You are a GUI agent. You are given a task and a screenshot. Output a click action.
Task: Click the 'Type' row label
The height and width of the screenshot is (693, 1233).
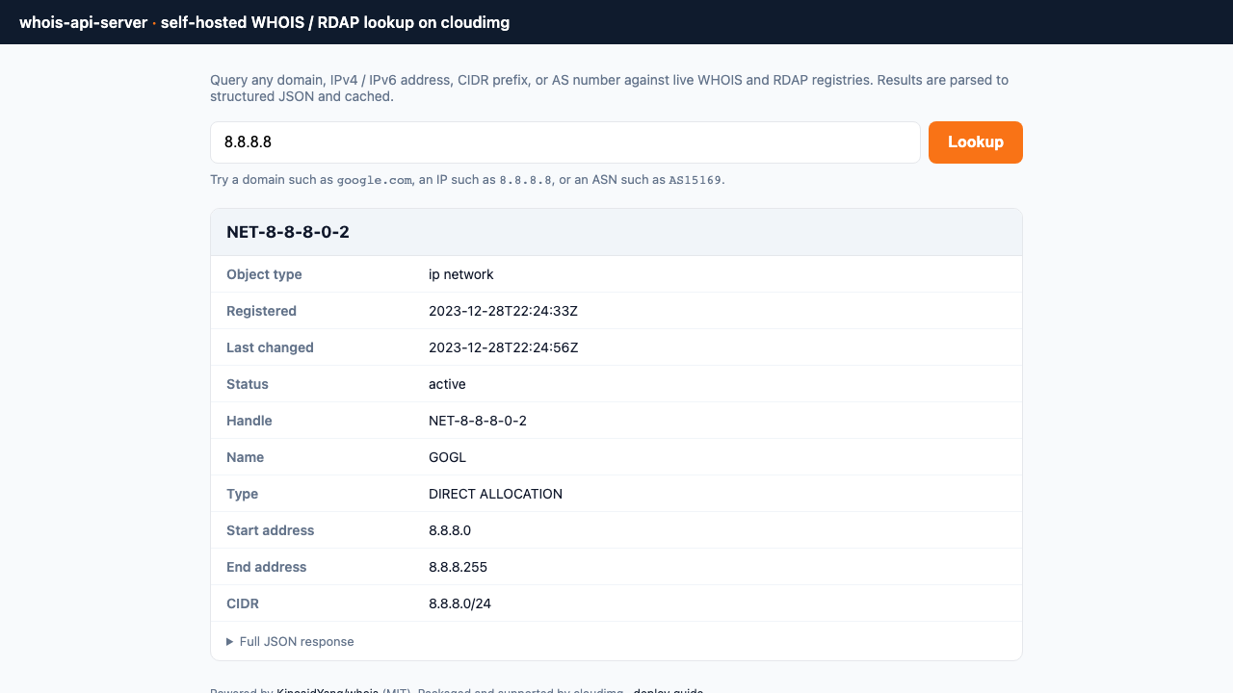[x=242, y=494]
